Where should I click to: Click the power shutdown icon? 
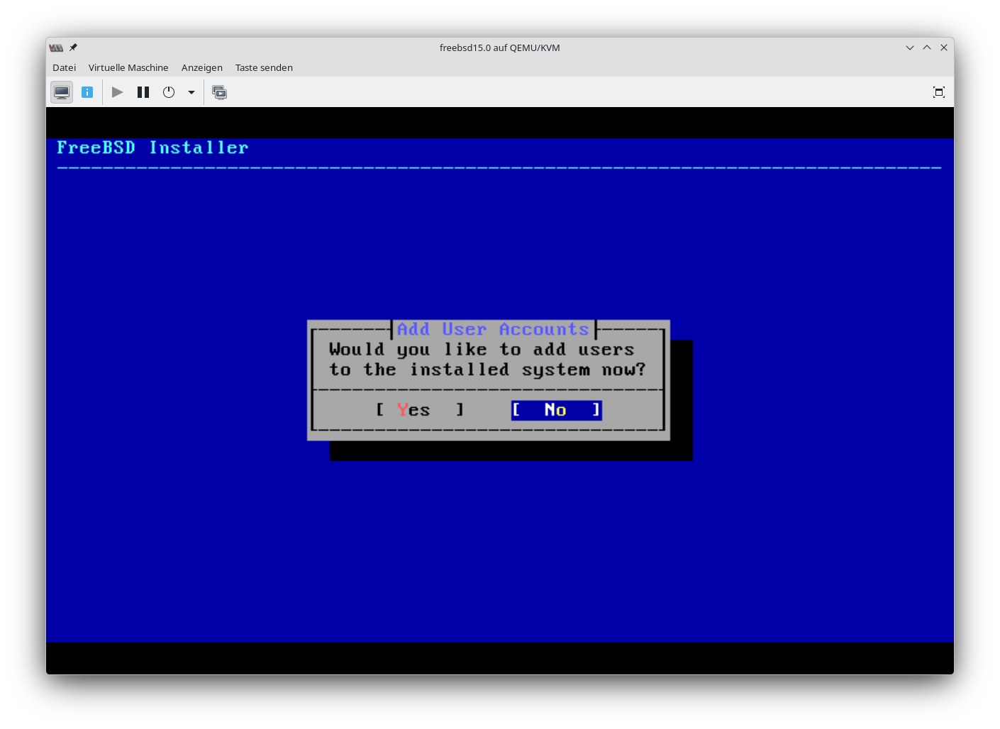tap(169, 92)
